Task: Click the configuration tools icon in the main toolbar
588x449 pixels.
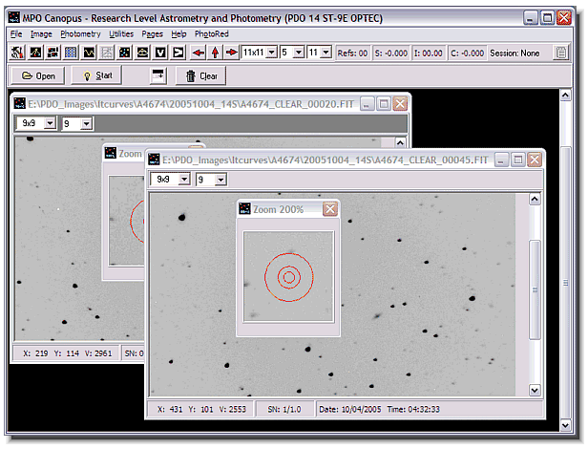Action: 17,53
